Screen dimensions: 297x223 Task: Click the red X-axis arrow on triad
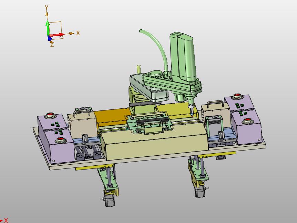57,35
